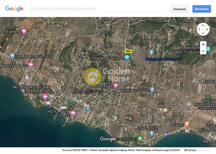The height and width of the screenshot is (154, 216).
Task: Open the Πλακάκια Ερέτριας camera marker
Action: pyautogui.click(x=127, y=58)
